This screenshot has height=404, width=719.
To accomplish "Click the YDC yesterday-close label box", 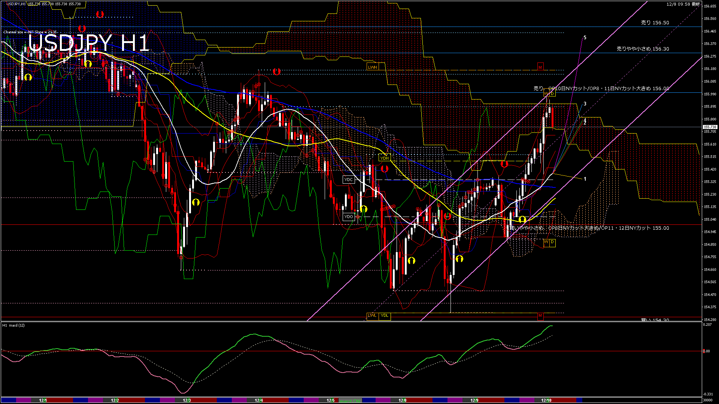I will (x=348, y=180).
